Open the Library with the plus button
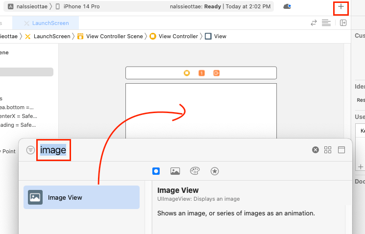The image size is (365, 234). point(341,7)
